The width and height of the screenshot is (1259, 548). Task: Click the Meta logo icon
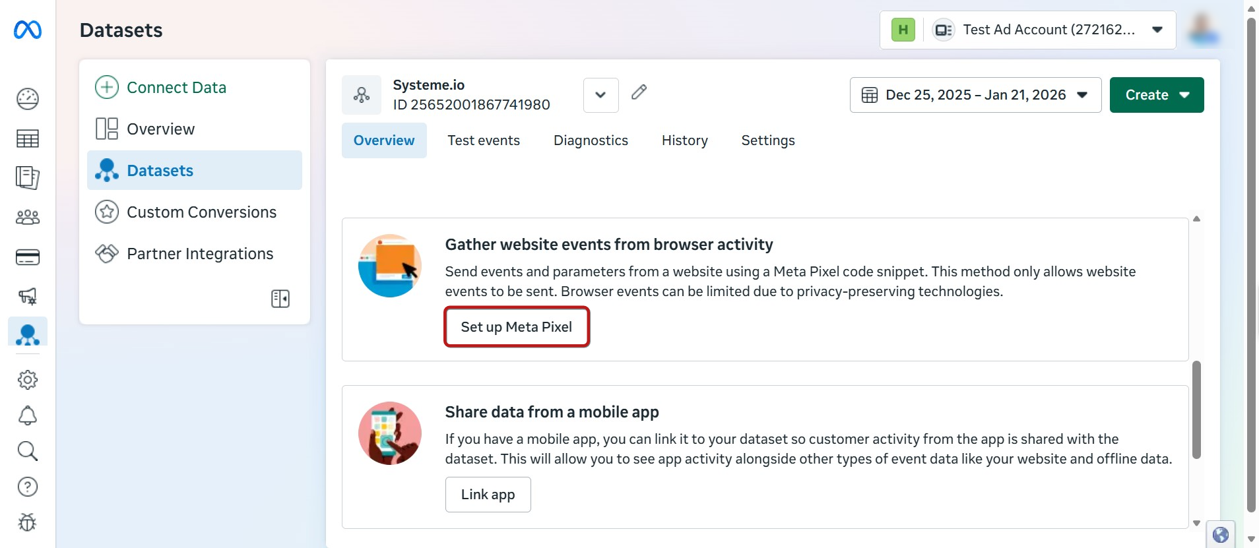(x=28, y=30)
